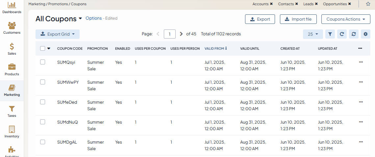Click the page number input field
This screenshot has height=157, width=375.
point(170,34)
